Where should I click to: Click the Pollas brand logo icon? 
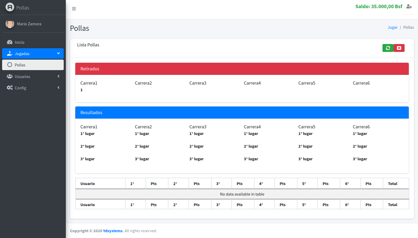(x=10, y=7)
